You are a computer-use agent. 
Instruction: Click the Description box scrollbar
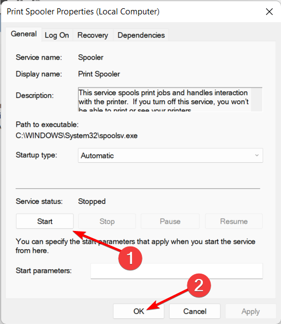[257, 100]
